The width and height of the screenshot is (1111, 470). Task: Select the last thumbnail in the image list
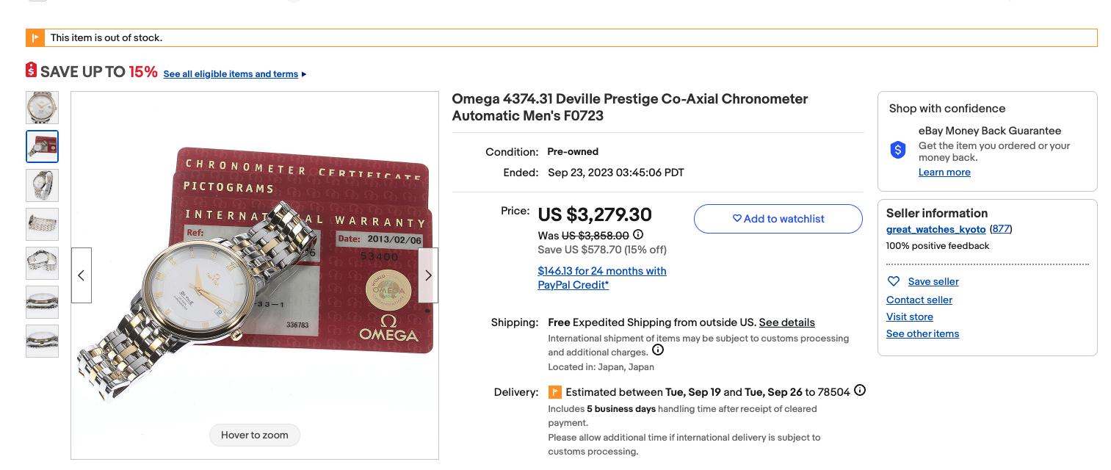click(42, 341)
